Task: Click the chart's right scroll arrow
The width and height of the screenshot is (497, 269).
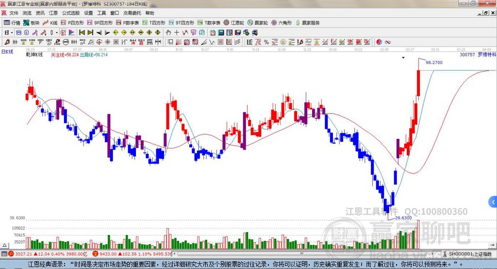Action: (x=492, y=245)
